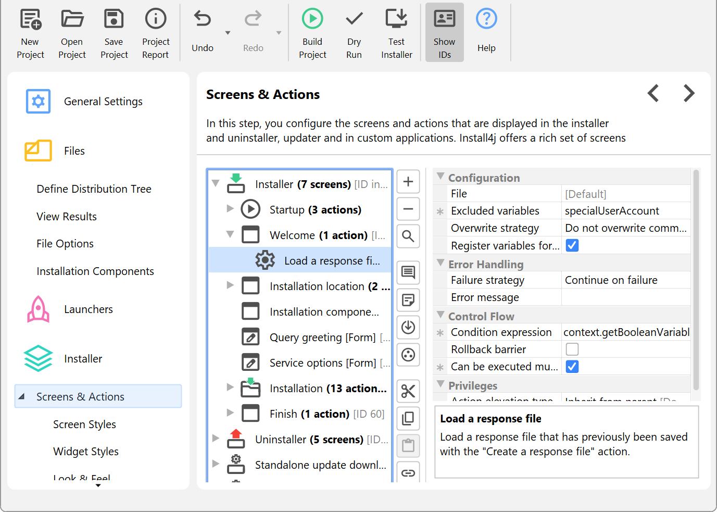717x512 pixels.
Task: Select Finish screen in the tree
Action: [309, 414]
